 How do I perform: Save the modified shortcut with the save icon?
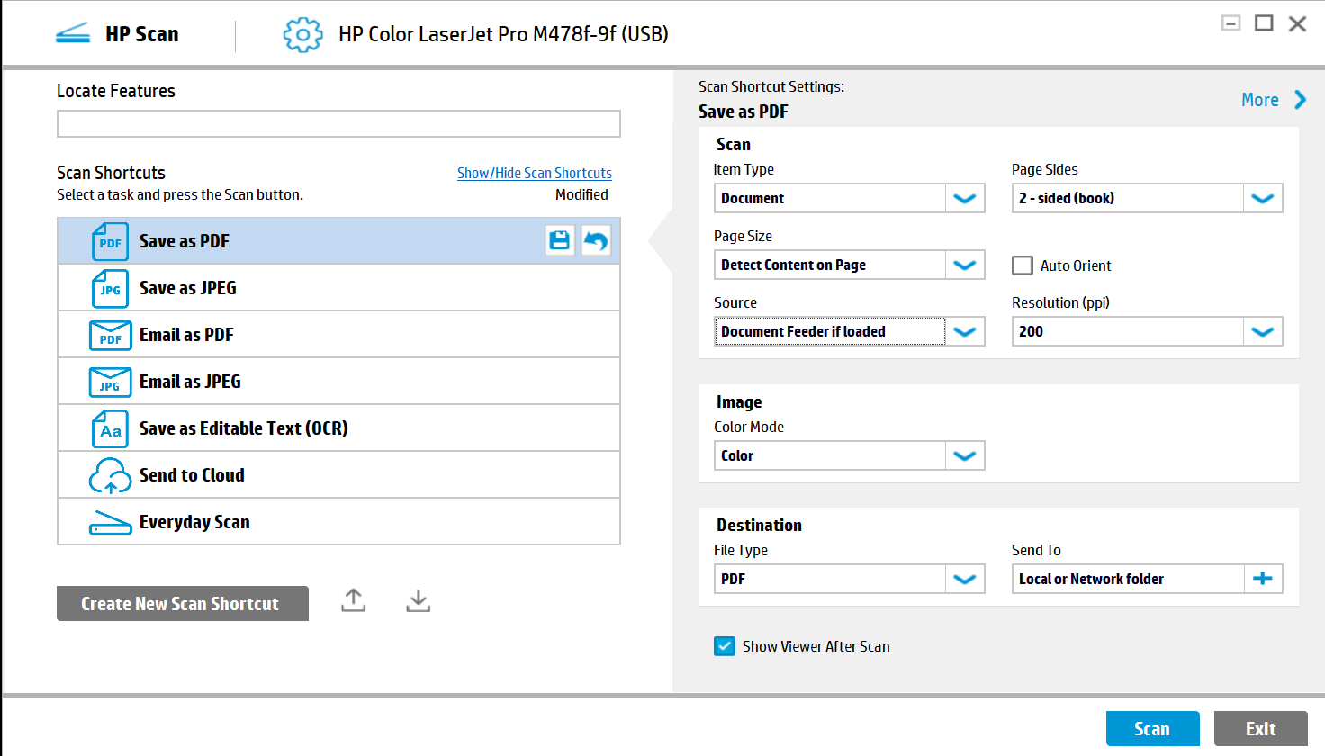559,239
